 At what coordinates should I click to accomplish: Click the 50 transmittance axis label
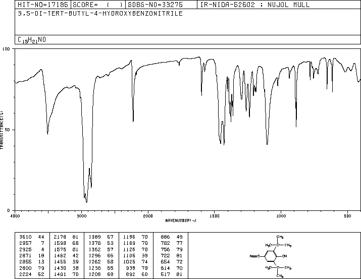[x=8, y=130]
